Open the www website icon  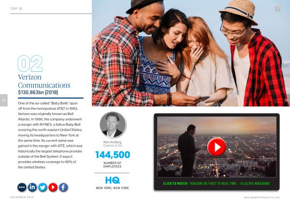(22, 187)
